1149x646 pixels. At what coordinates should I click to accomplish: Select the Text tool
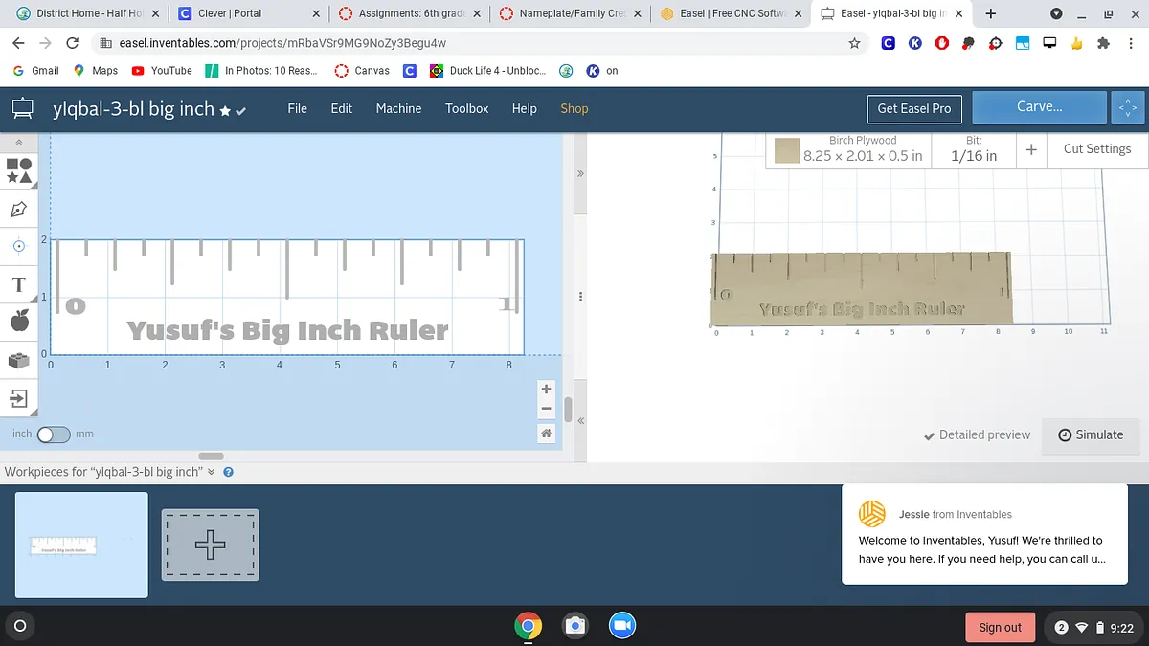coord(19,285)
